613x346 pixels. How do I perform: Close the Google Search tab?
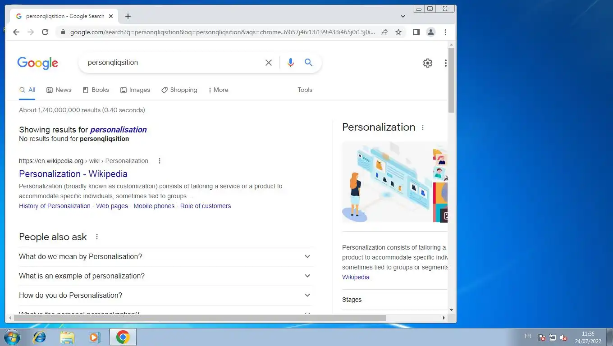pos(111,16)
